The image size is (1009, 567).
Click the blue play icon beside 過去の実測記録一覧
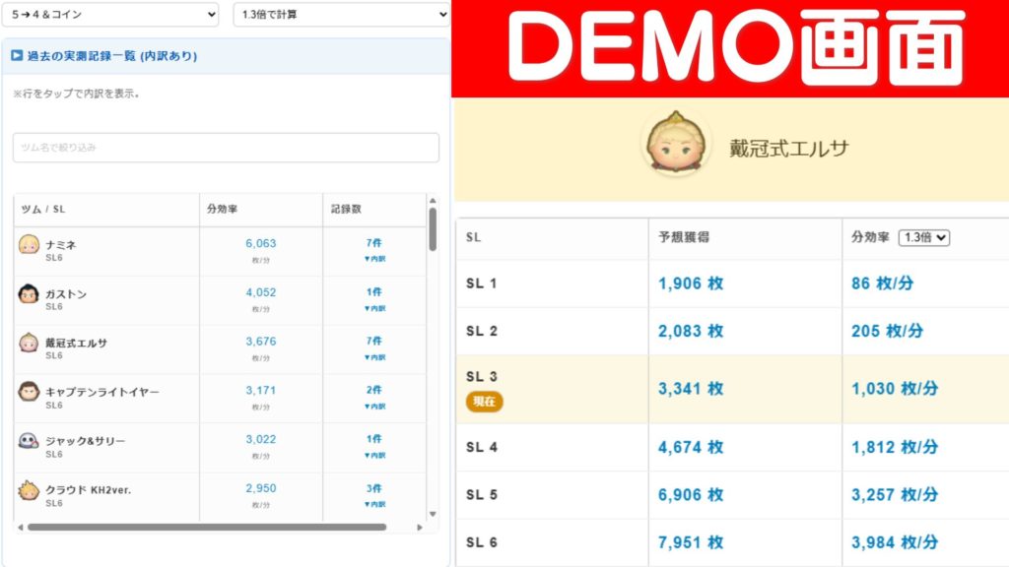[x=17, y=56]
